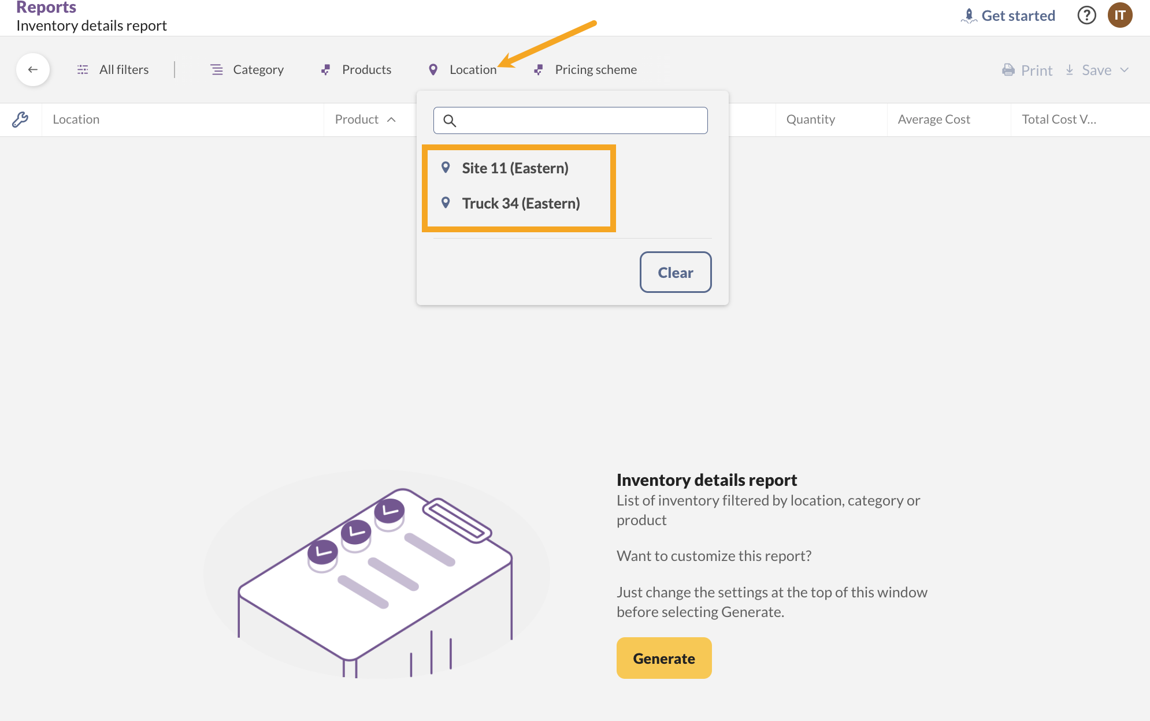This screenshot has height=721, width=1150.
Task: Click the pin icon beside Site 11
Action: (x=446, y=168)
